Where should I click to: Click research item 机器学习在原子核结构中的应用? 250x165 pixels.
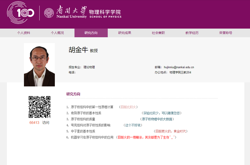point(92,137)
